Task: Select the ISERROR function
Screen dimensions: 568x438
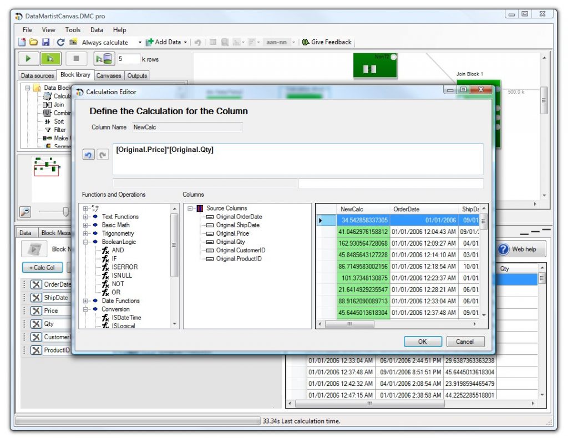Action: (x=125, y=267)
